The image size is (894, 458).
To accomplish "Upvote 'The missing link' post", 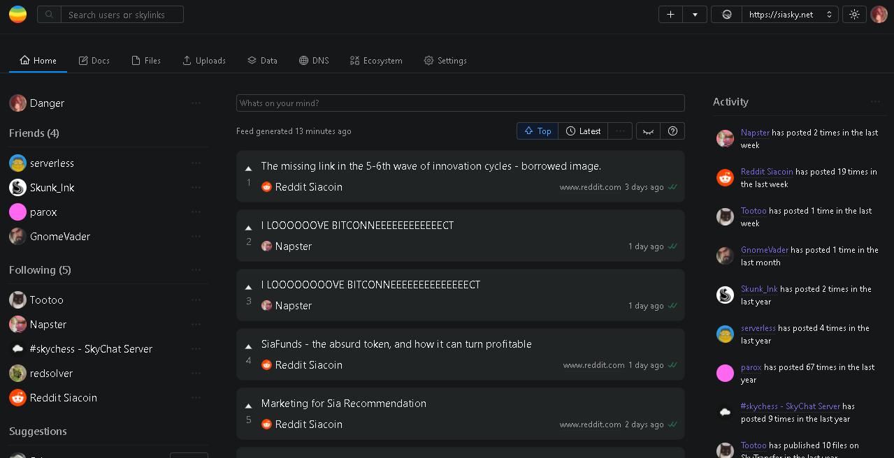I will coord(248,168).
